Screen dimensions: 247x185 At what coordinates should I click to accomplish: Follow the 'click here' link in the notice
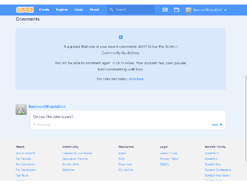point(136,79)
